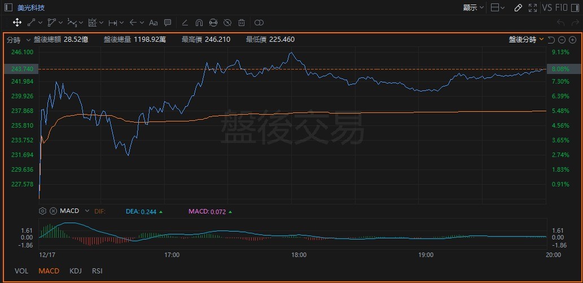The width and height of the screenshot is (583, 283).
Task: Select the eraser/pen drawing toggle icon
Action: pos(518,7)
